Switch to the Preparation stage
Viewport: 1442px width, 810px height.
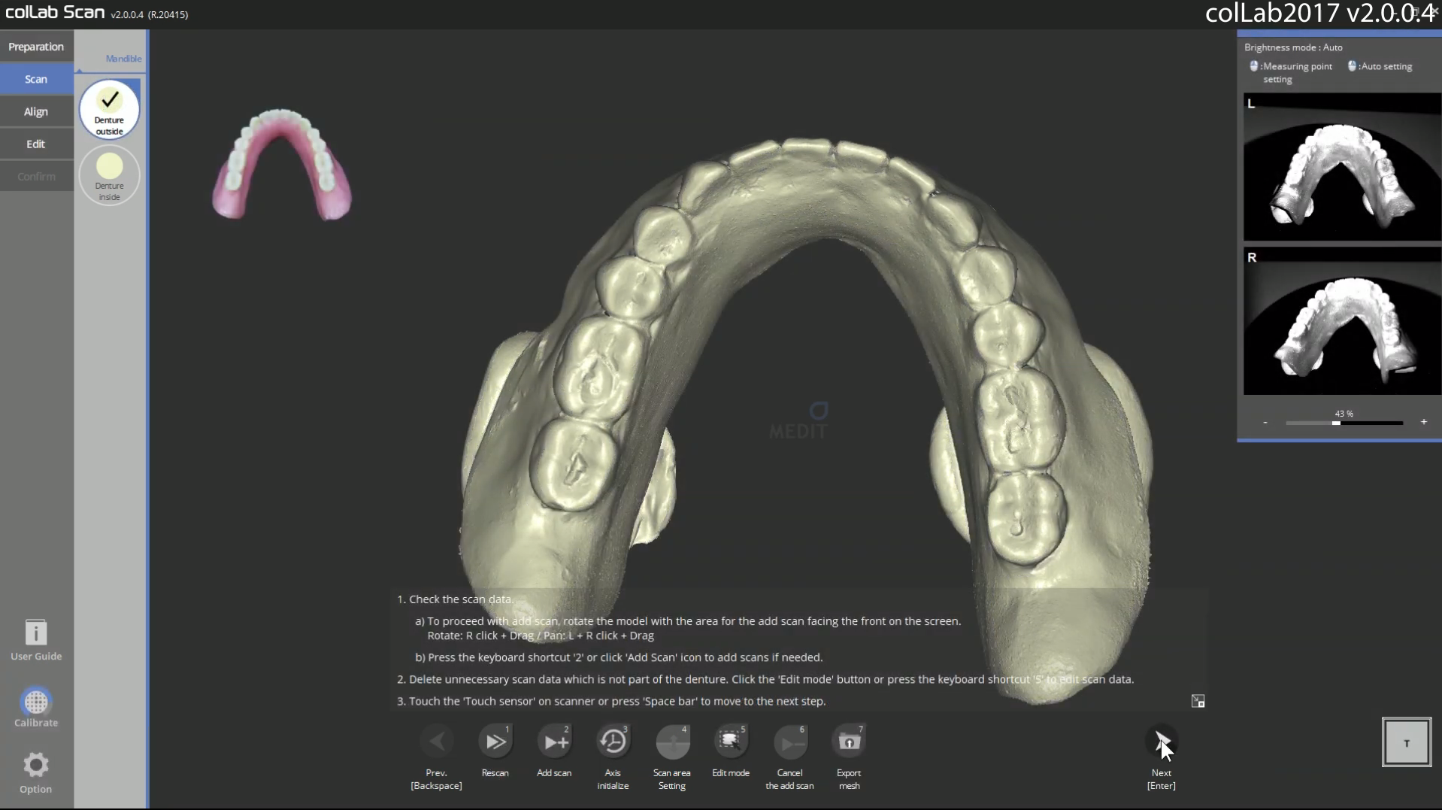tap(36, 47)
